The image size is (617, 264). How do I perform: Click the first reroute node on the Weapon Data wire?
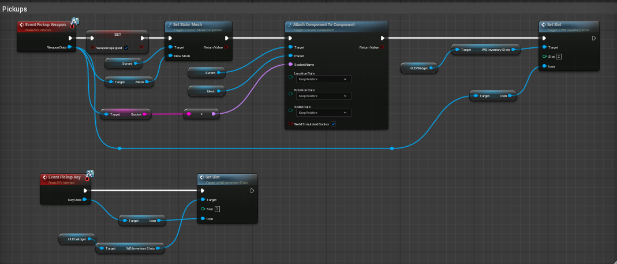pyautogui.click(x=119, y=148)
